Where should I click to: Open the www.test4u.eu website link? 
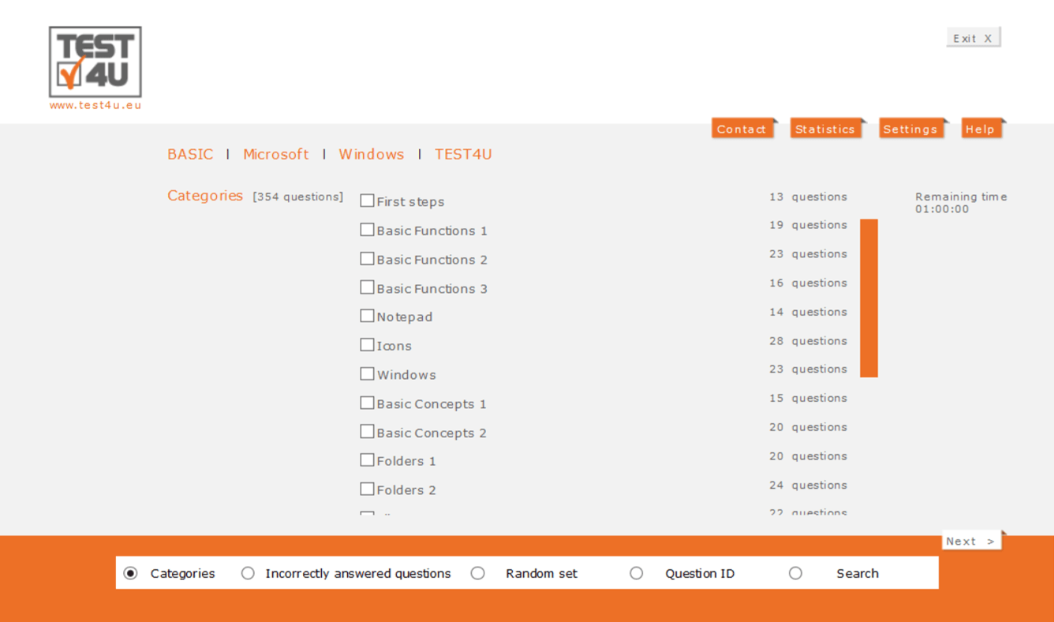pyautogui.click(x=95, y=105)
